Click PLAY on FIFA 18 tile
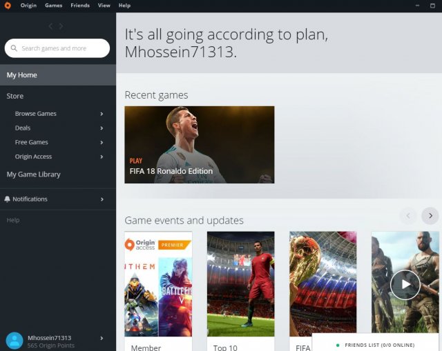Screen dimensions: 442x351 pos(136,161)
